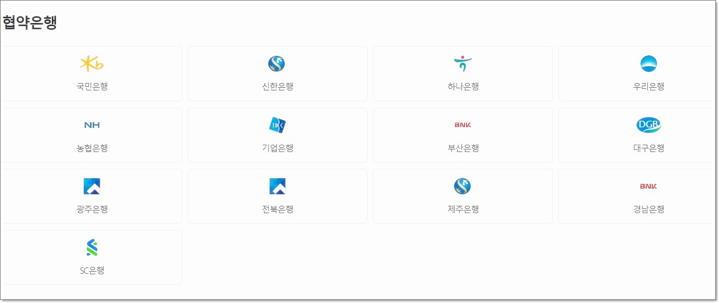This screenshot has height=303, width=719.
Task: Click the BNK logo above 부산은행
Action: click(x=463, y=125)
